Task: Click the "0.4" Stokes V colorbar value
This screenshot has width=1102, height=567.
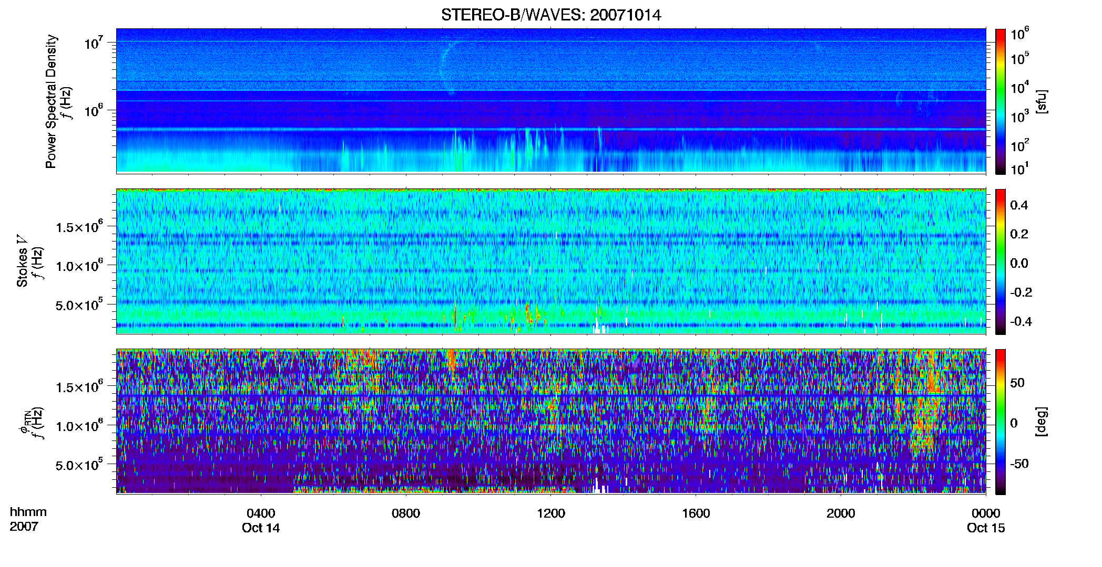Action: (x=1019, y=205)
